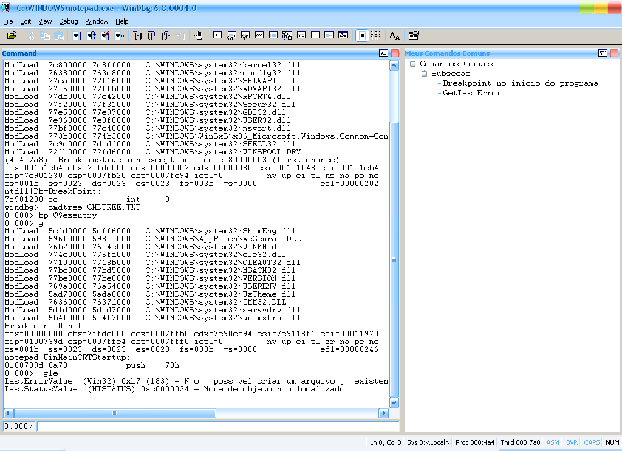Open the Window menu
This screenshot has height=451, width=622.
(97, 21)
